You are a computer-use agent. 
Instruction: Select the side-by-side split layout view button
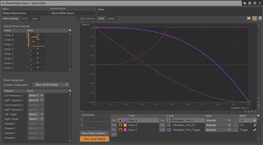pos(254,19)
